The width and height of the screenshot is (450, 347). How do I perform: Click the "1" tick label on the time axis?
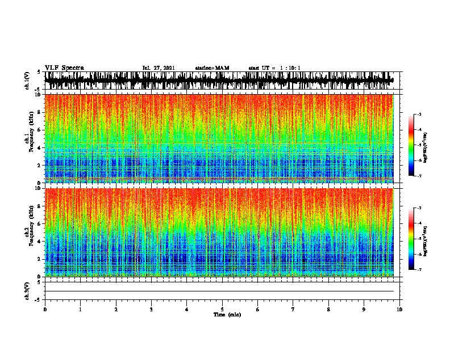click(x=80, y=310)
